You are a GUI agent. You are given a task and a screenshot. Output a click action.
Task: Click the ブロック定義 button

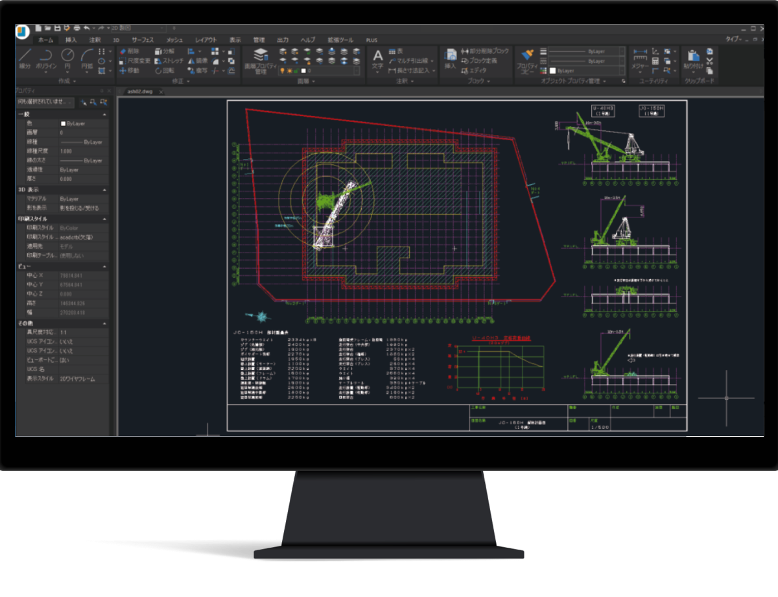click(482, 61)
